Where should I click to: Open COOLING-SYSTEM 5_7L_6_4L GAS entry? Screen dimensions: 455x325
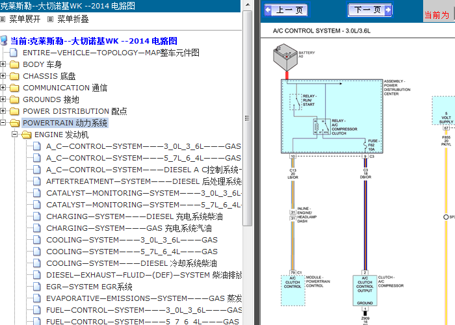132,252
